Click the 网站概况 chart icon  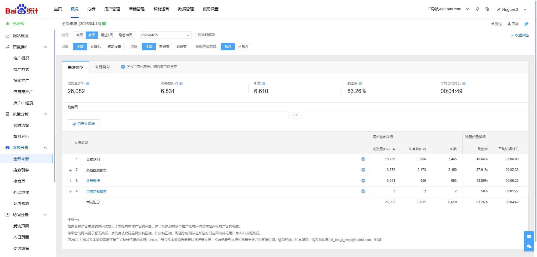(8, 36)
